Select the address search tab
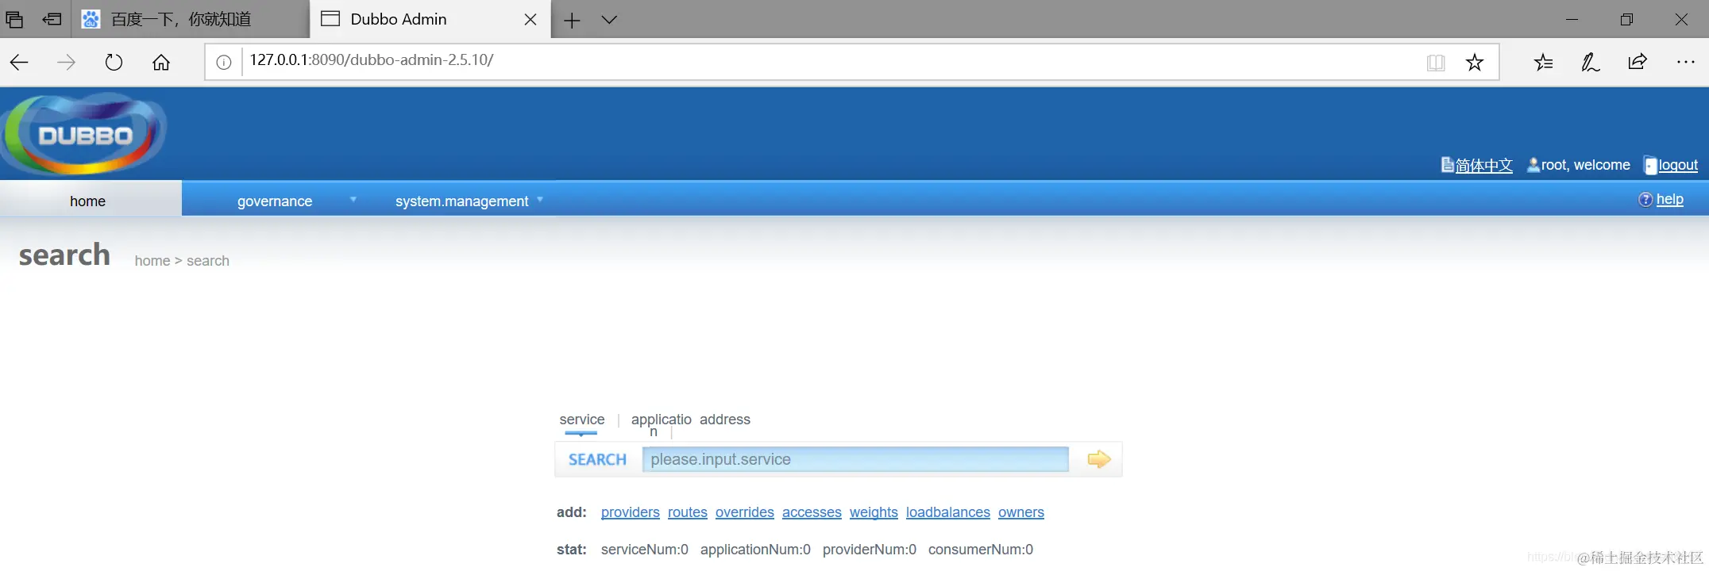Image resolution: width=1709 pixels, height=571 pixels. point(724,420)
